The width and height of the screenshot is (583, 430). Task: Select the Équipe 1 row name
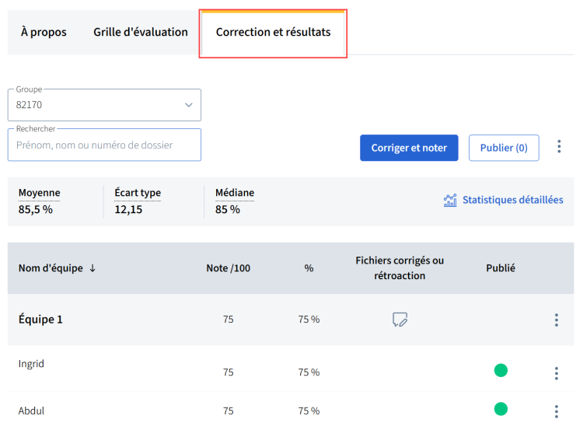[40, 320]
